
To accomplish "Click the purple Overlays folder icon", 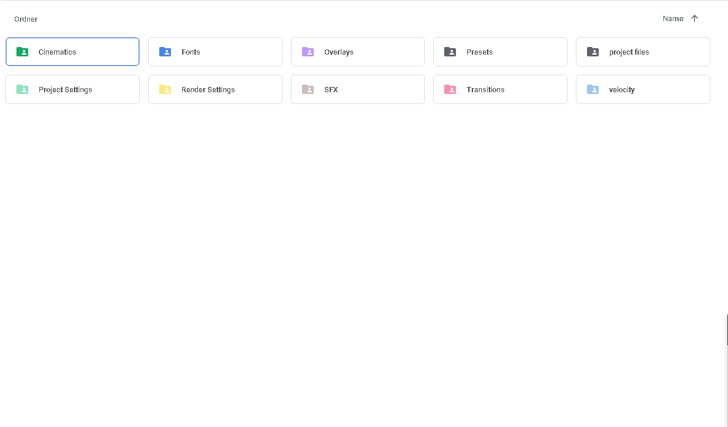I will (308, 52).
